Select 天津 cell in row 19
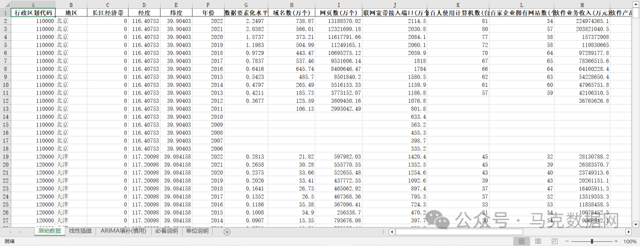This screenshot has width=640, height=246. tap(71, 156)
